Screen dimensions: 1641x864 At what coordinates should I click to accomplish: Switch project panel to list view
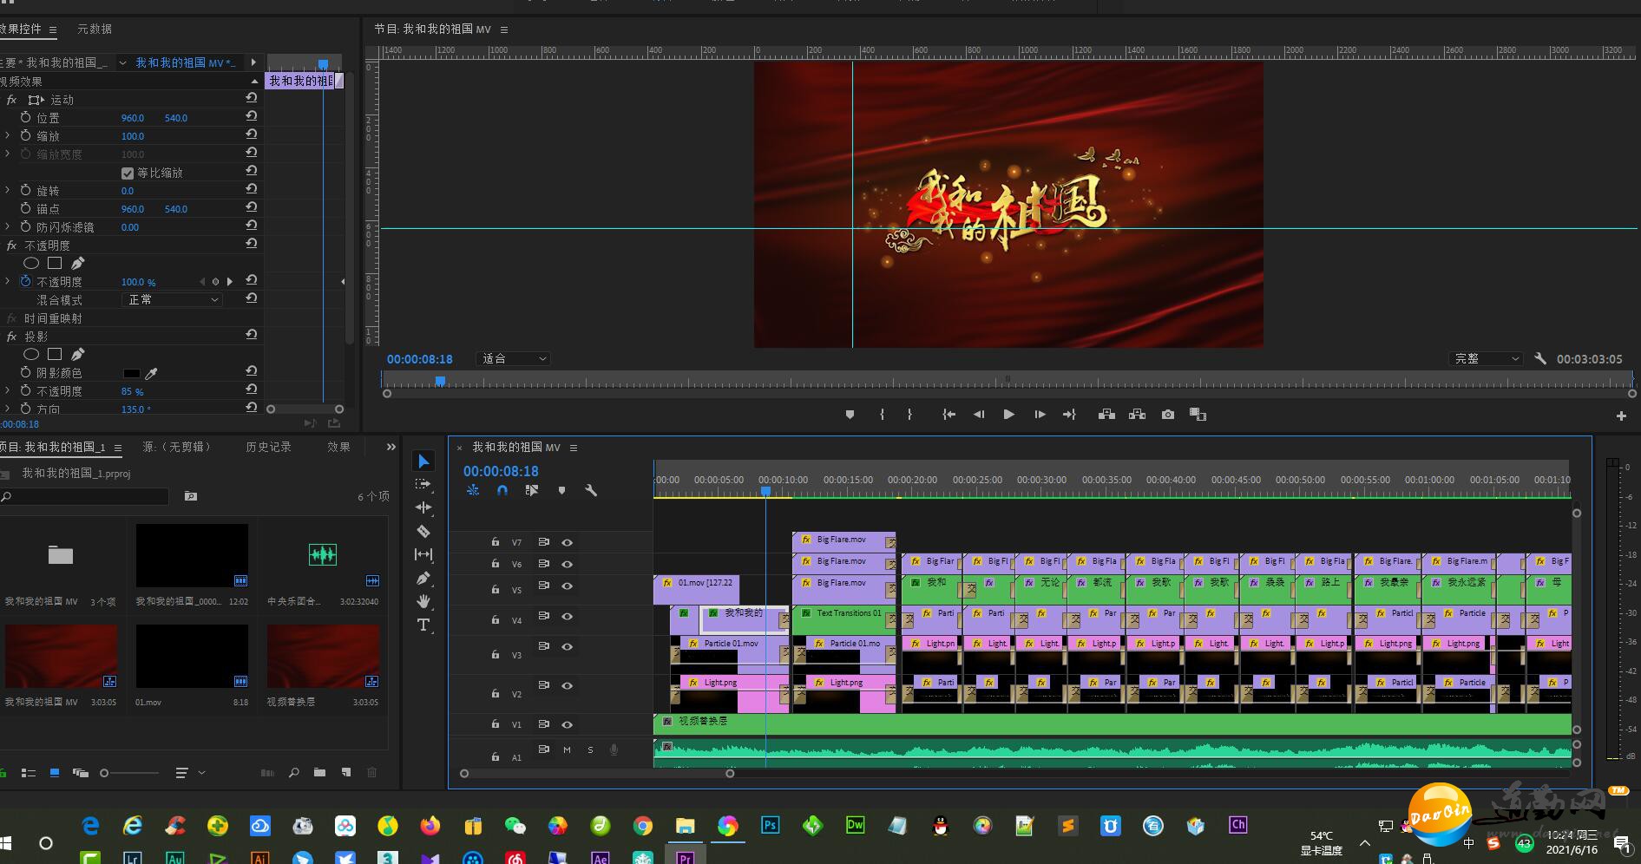28,772
